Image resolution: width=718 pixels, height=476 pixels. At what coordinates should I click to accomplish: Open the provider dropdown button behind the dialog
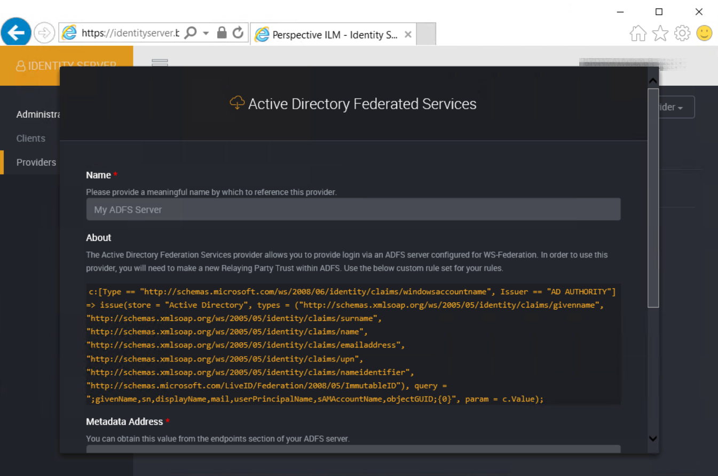pyautogui.click(x=676, y=107)
